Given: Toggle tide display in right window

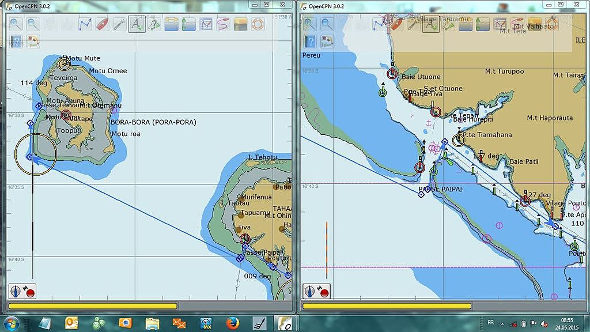Looking at the screenshot, I should (466, 24).
